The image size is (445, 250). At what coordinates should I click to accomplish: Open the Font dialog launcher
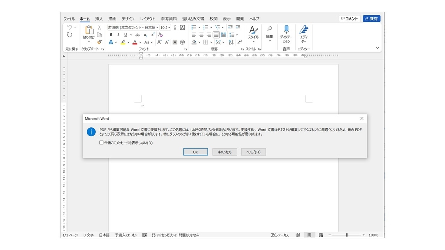tap(186, 49)
